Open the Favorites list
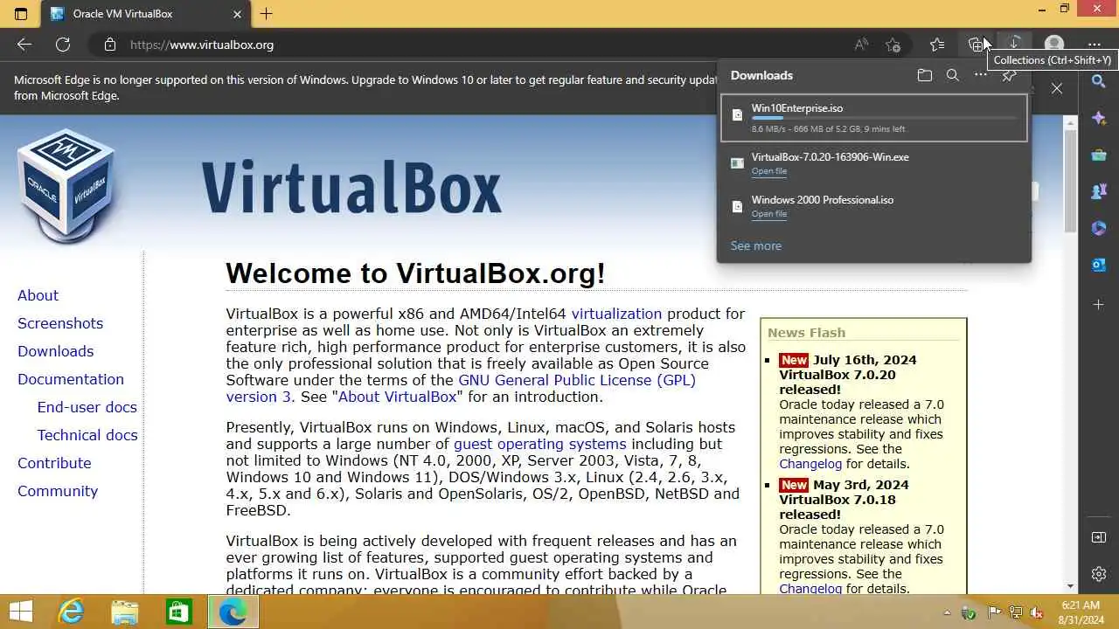The image size is (1119, 629). point(937,45)
